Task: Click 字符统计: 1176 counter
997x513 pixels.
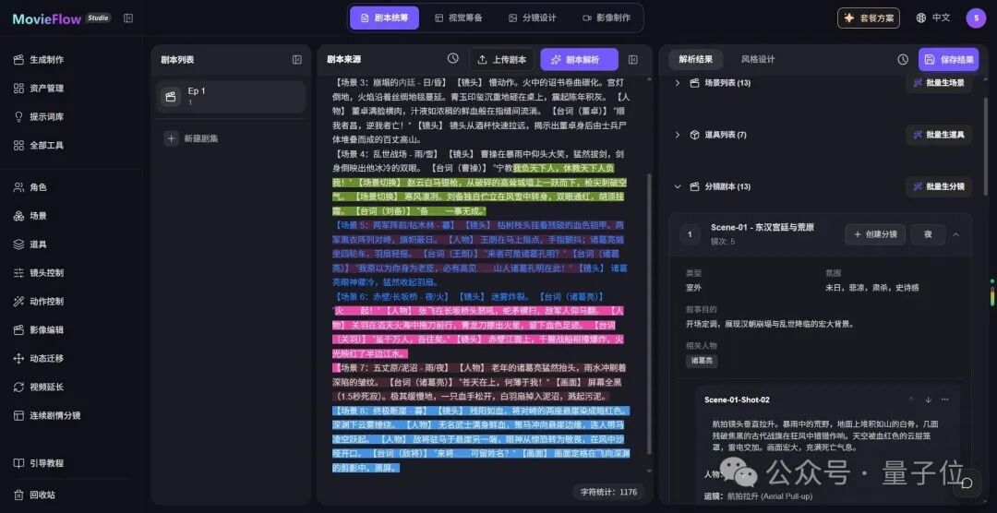Action: 610,492
